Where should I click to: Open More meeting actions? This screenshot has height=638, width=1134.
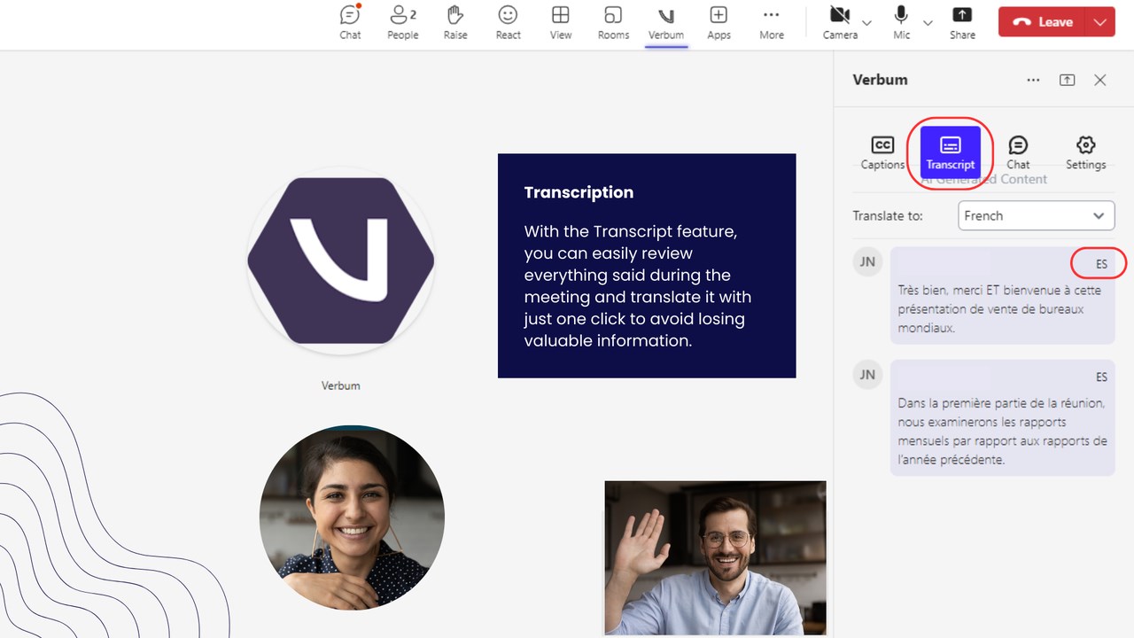click(772, 23)
